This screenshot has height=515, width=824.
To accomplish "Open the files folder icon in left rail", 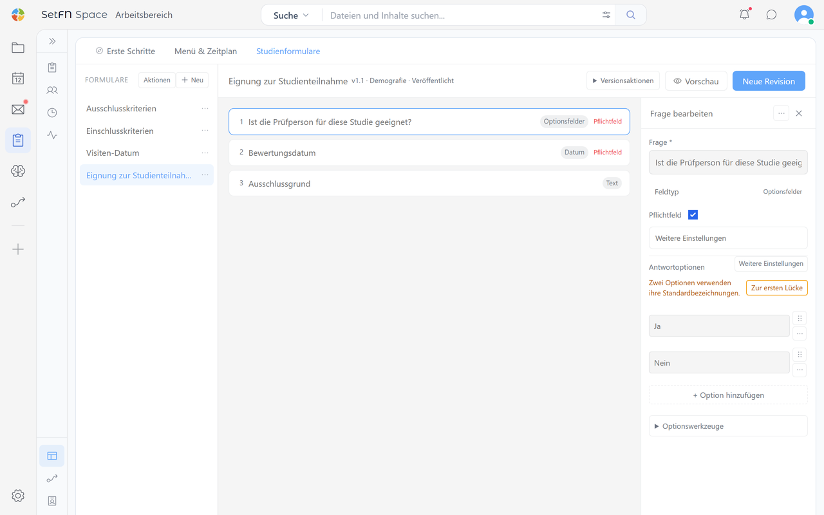I will (18, 48).
